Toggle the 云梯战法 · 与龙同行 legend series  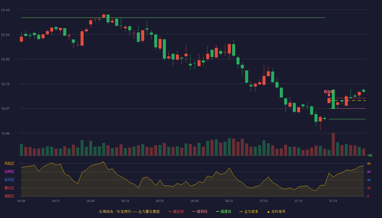129,211
